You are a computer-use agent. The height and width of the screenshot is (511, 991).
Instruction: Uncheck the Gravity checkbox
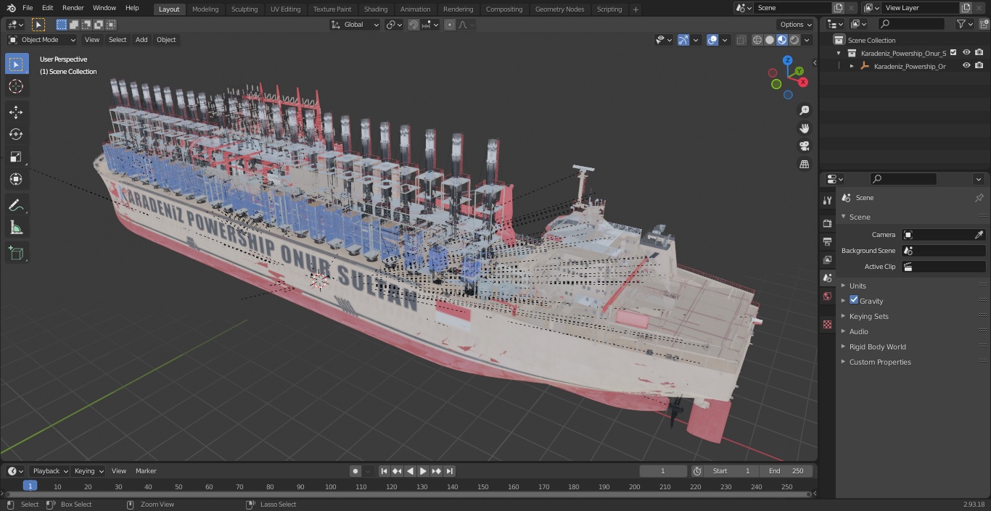[854, 300]
